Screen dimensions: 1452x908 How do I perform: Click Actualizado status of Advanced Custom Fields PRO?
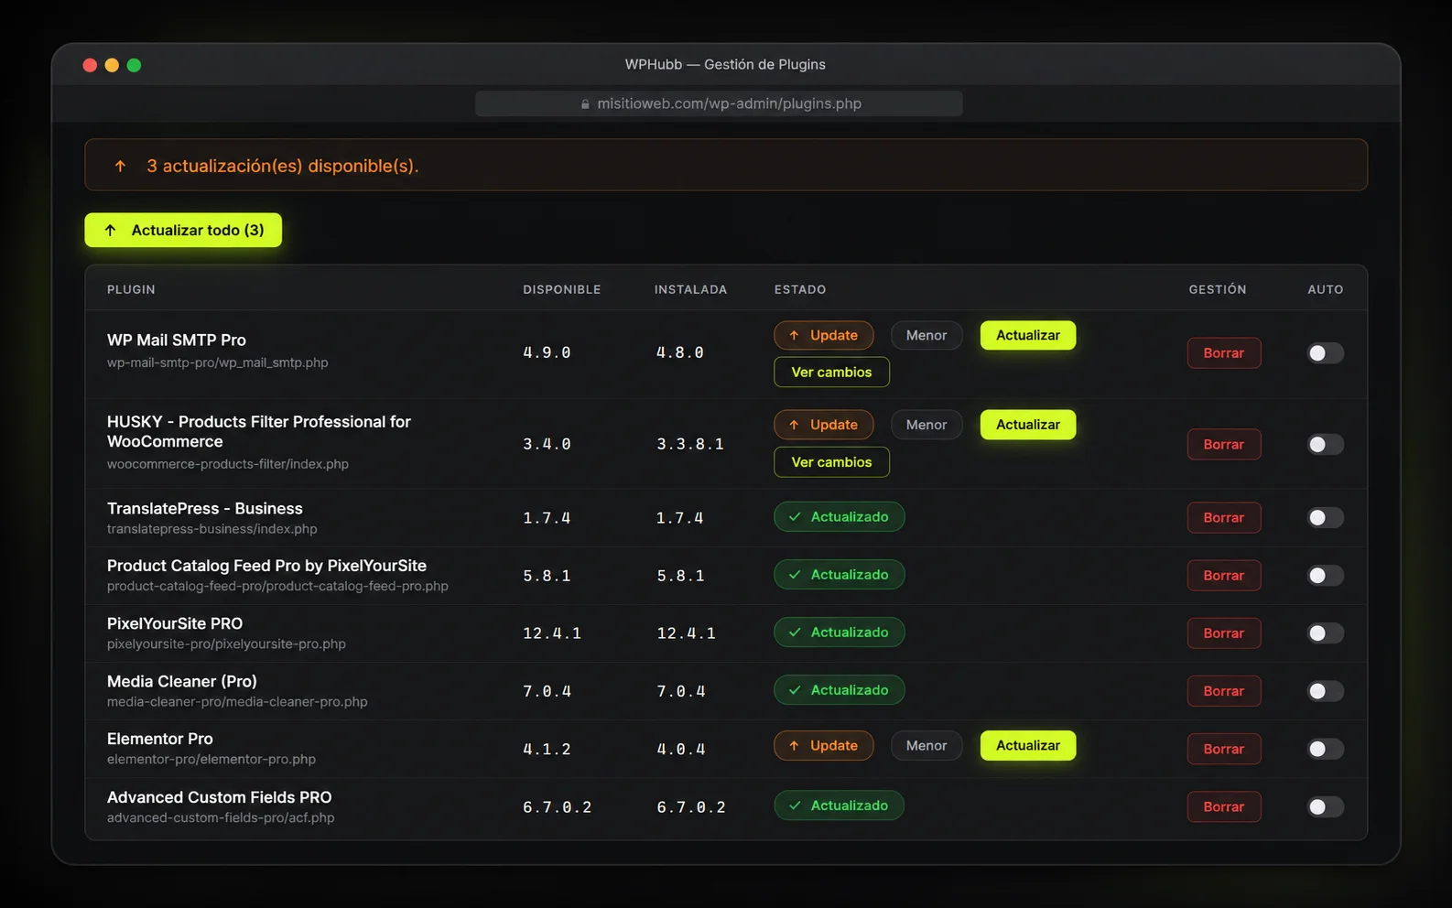[x=840, y=805]
